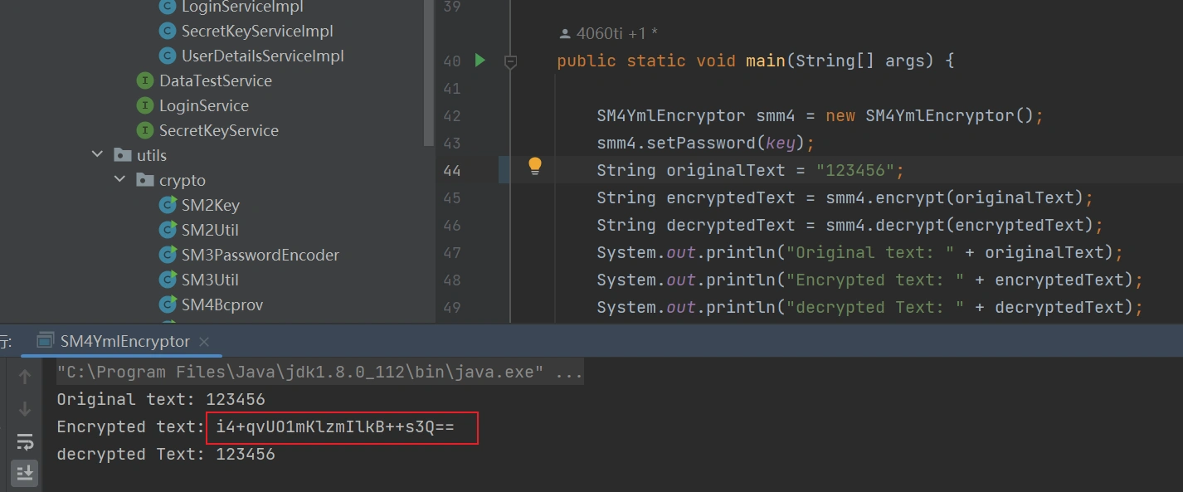Image resolution: width=1183 pixels, height=492 pixels.
Task: Run main method via green gutter arrow
Action: tap(480, 61)
